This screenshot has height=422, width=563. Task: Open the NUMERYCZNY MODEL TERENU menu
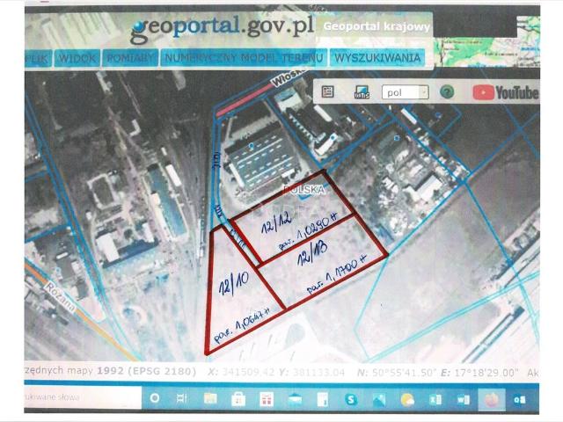(x=244, y=58)
